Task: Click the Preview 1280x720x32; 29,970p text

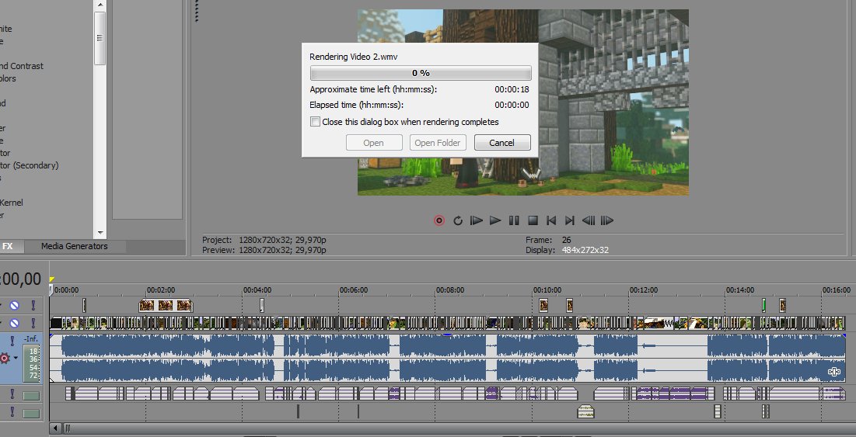Action: click(x=264, y=250)
